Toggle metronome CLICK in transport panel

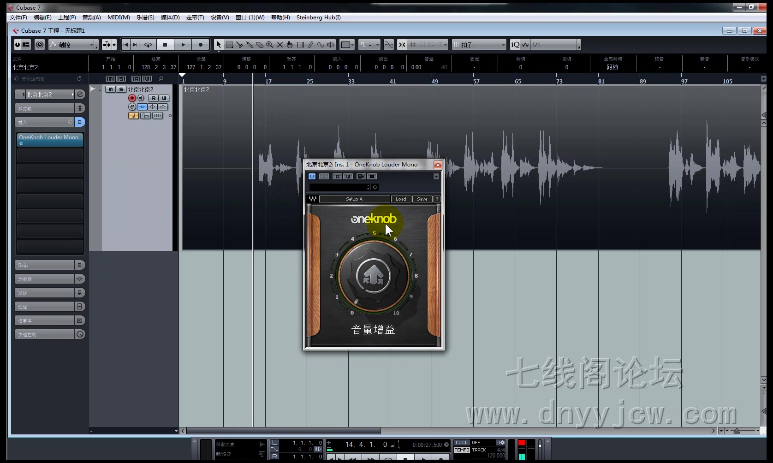(x=462, y=443)
